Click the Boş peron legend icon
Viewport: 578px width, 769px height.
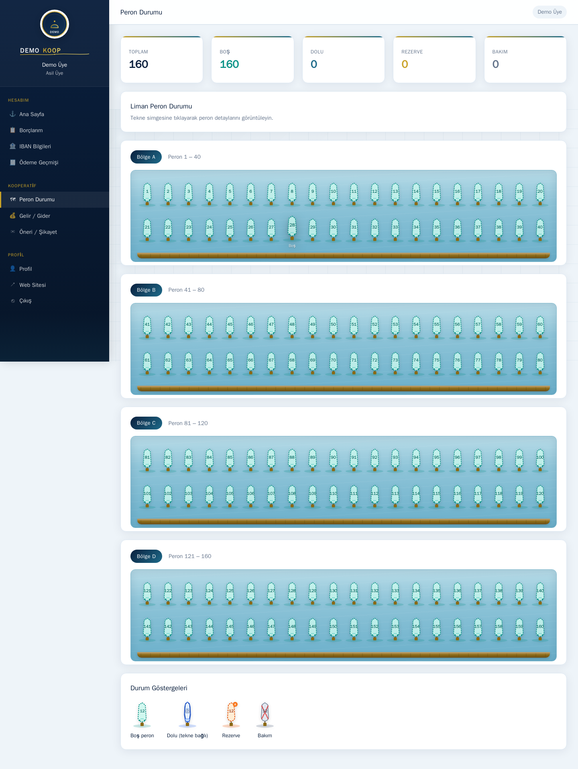tap(142, 714)
